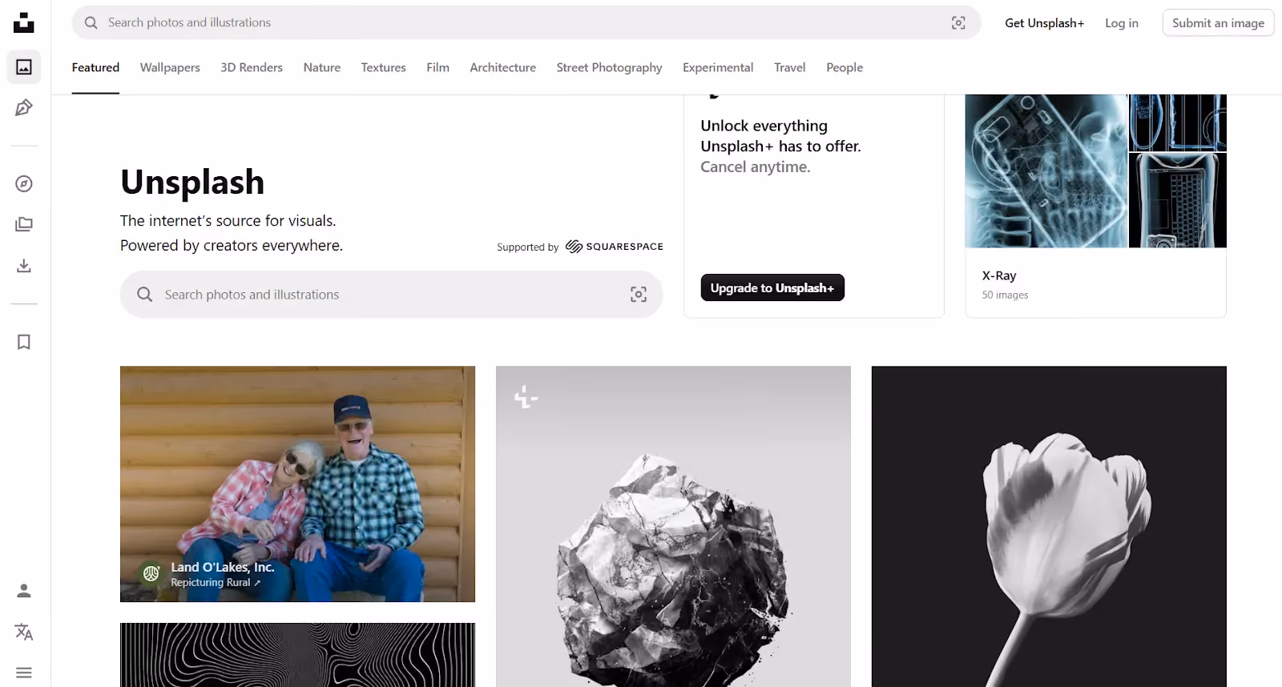Click the Repicturing Rural sponsored link
The height and width of the screenshot is (687, 1282).
(216, 583)
